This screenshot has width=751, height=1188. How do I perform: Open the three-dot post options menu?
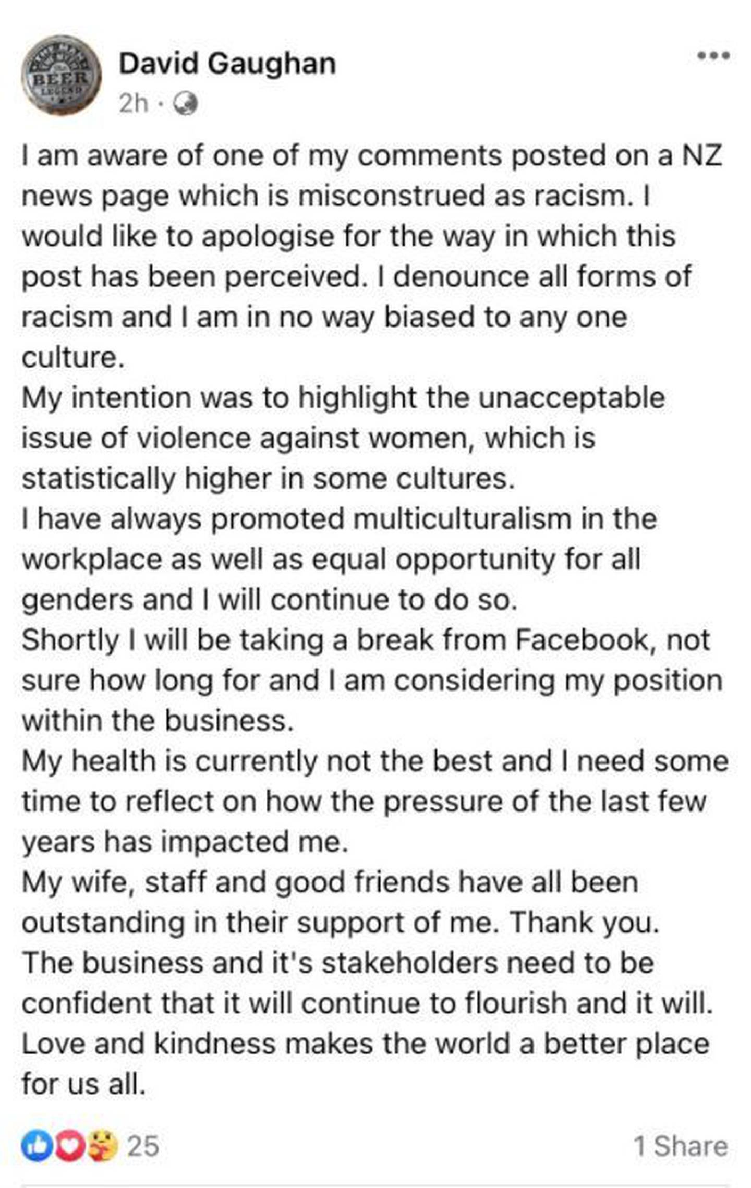point(713,55)
